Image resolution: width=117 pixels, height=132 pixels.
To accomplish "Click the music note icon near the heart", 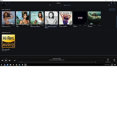I will [102, 60].
